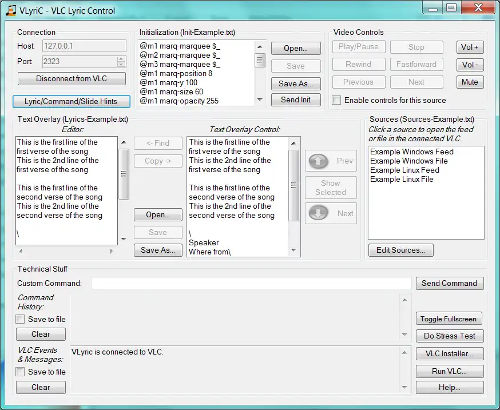Click down arrow of Editor vertical scrollbar
Viewport: 500px width, 410px height.
point(124,239)
